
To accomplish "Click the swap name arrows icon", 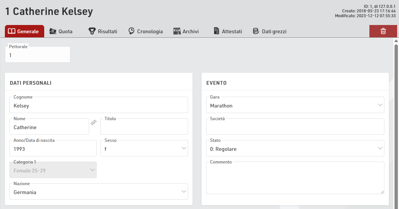I will click(94, 122).
